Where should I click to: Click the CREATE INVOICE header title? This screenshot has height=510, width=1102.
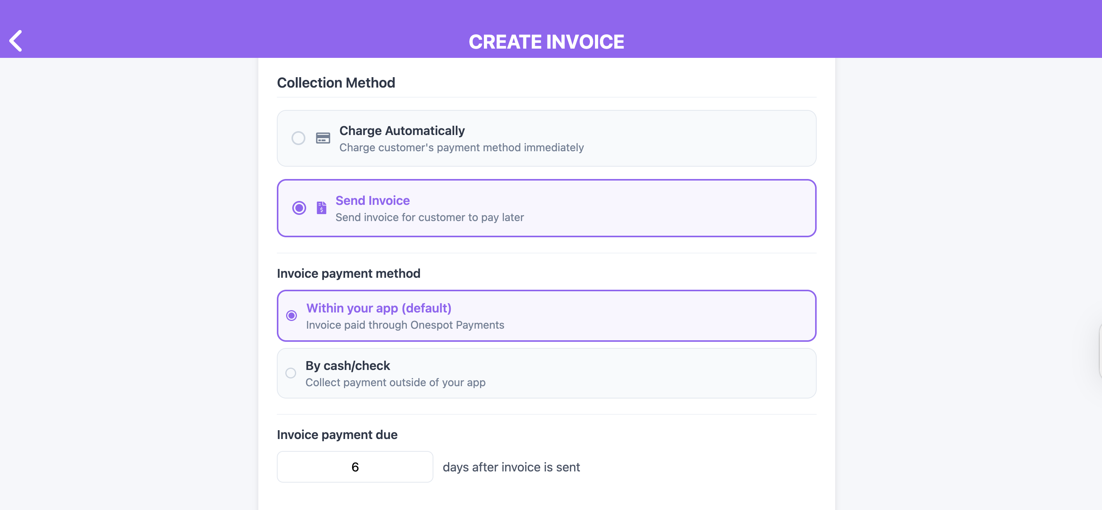[x=546, y=42]
